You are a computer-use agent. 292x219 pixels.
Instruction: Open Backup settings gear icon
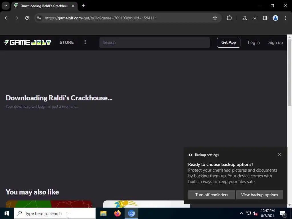[190, 155]
